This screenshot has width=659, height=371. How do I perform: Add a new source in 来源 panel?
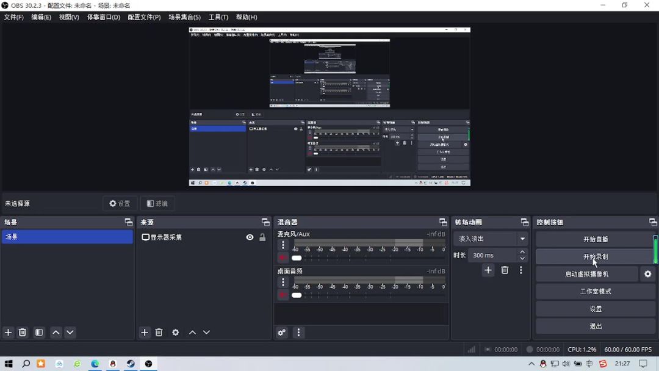145,333
